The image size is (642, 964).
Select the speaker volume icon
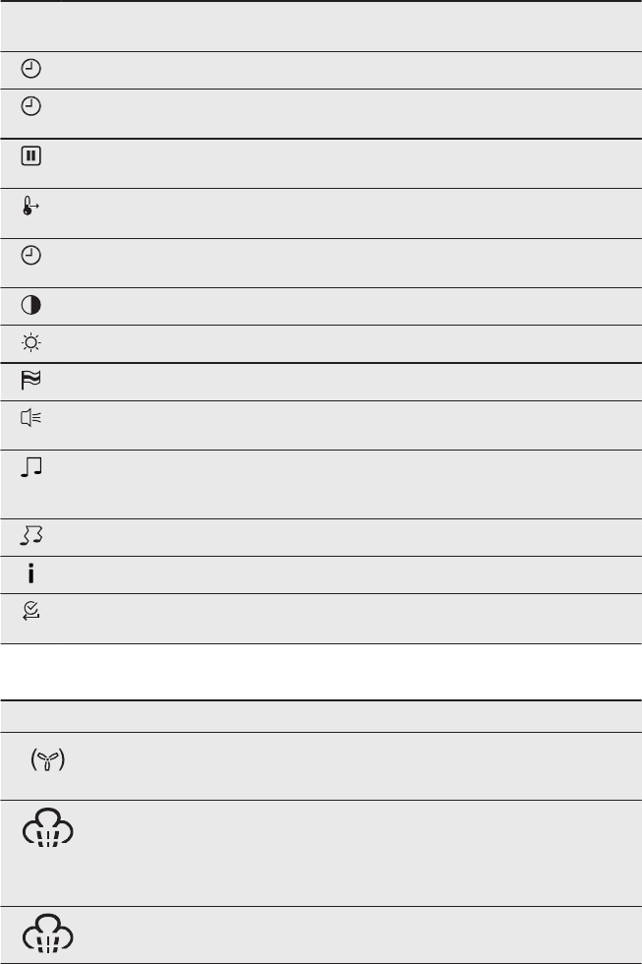(29, 418)
